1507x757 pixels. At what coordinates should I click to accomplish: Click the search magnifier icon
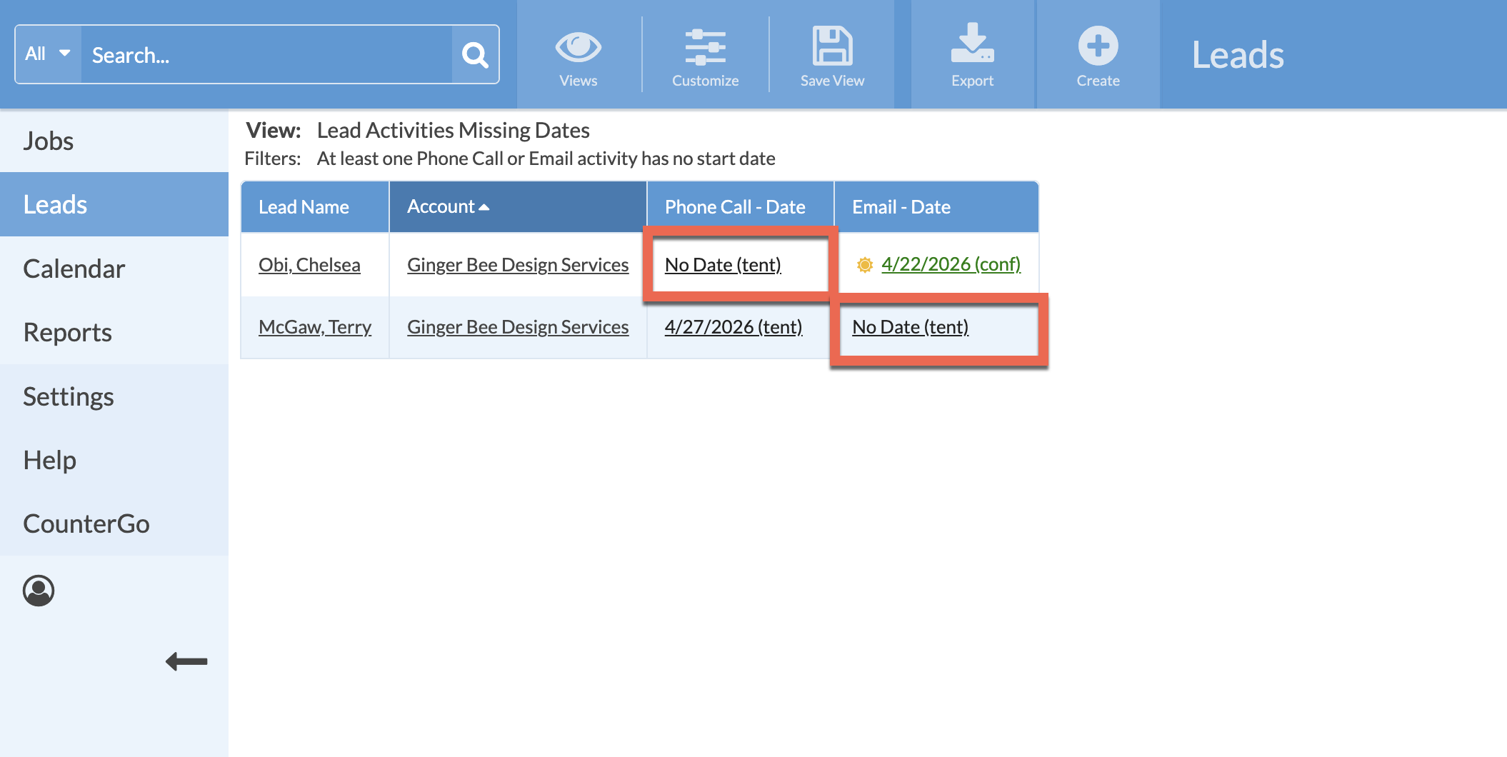click(474, 54)
